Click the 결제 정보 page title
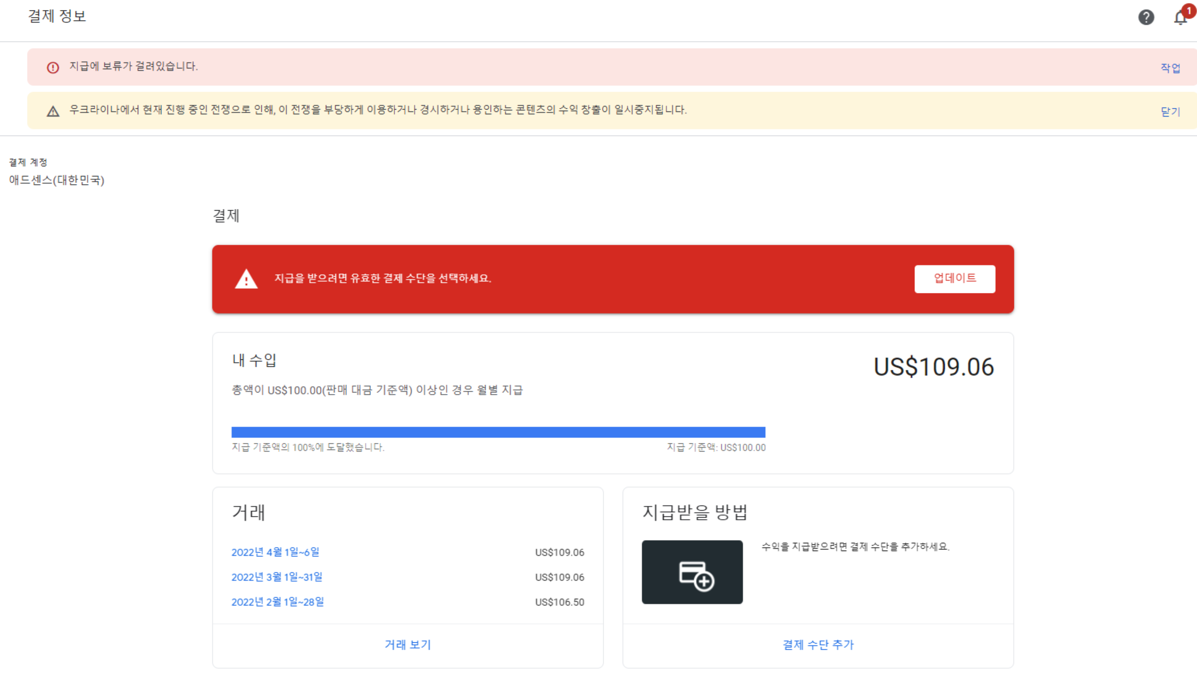The image size is (1197, 678). tap(57, 16)
